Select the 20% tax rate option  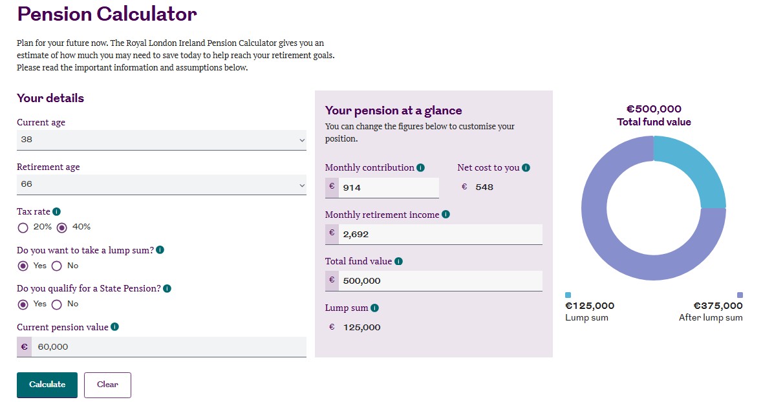pos(23,227)
